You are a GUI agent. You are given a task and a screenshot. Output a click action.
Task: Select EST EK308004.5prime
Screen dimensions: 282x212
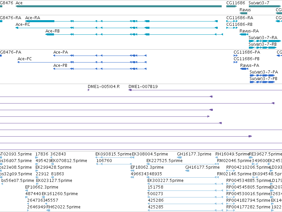click(133, 157)
